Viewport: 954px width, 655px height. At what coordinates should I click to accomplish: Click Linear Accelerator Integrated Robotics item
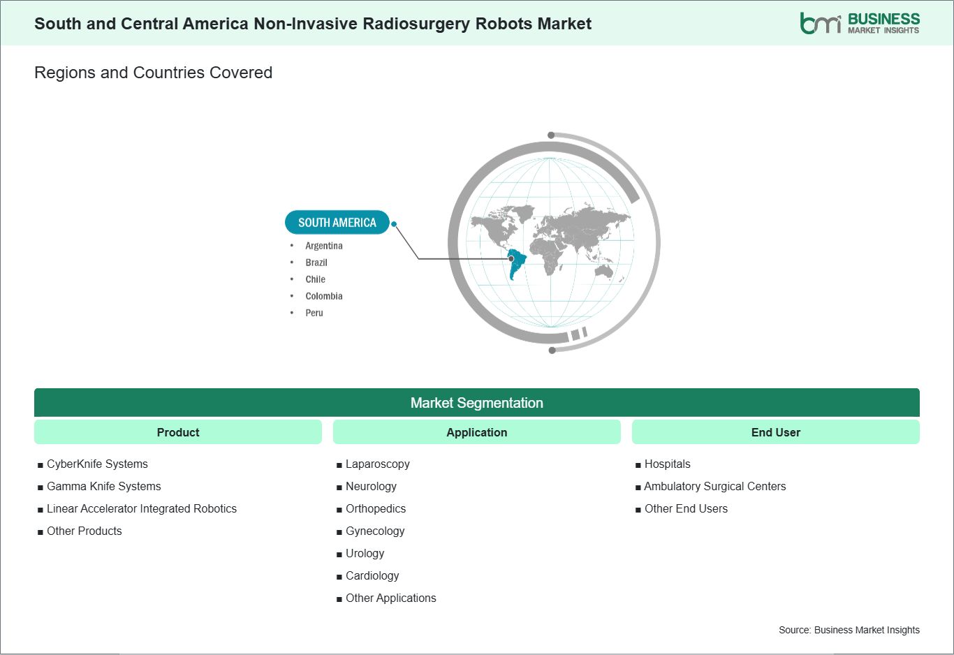coord(142,508)
